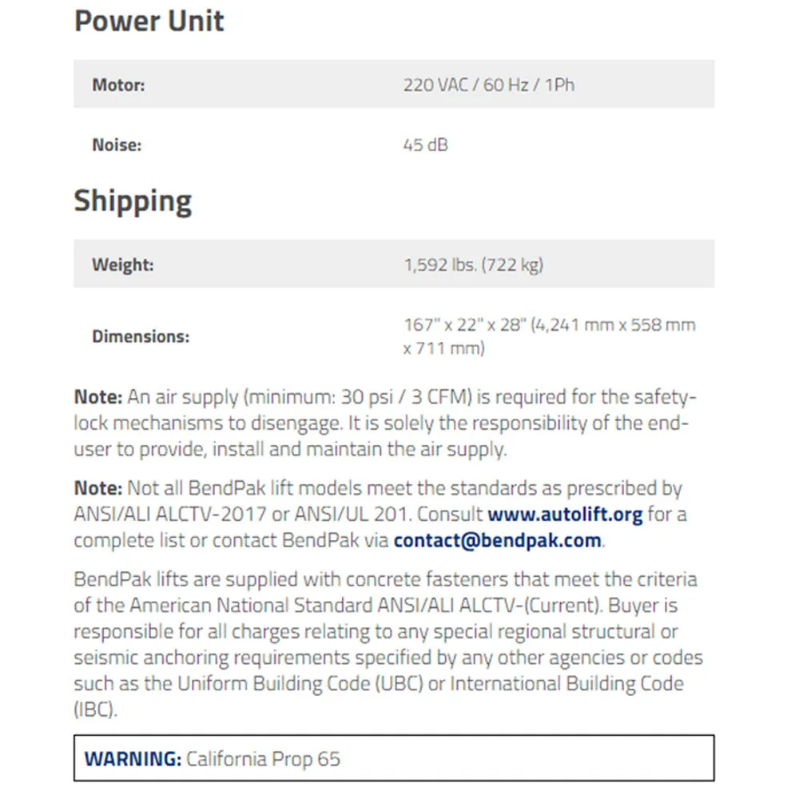Click the air supply note paragraph

pyautogui.click(x=385, y=423)
